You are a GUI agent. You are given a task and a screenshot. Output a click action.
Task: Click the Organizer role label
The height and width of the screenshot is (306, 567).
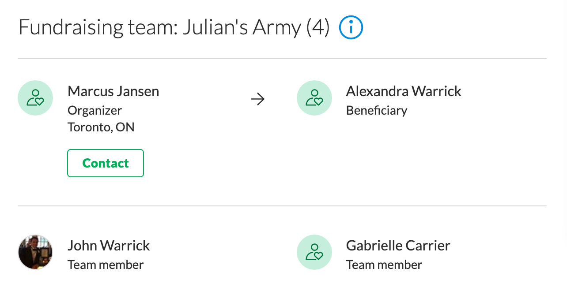pos(95,110)
